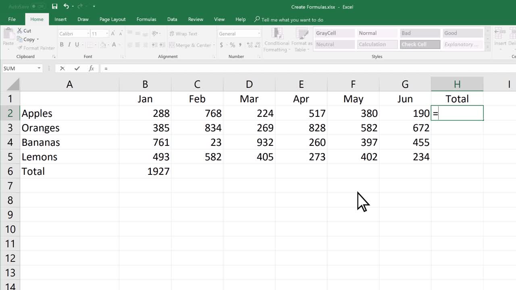Toggle Merge & Center
Screen dimensions: 516x290
point(190,45)
